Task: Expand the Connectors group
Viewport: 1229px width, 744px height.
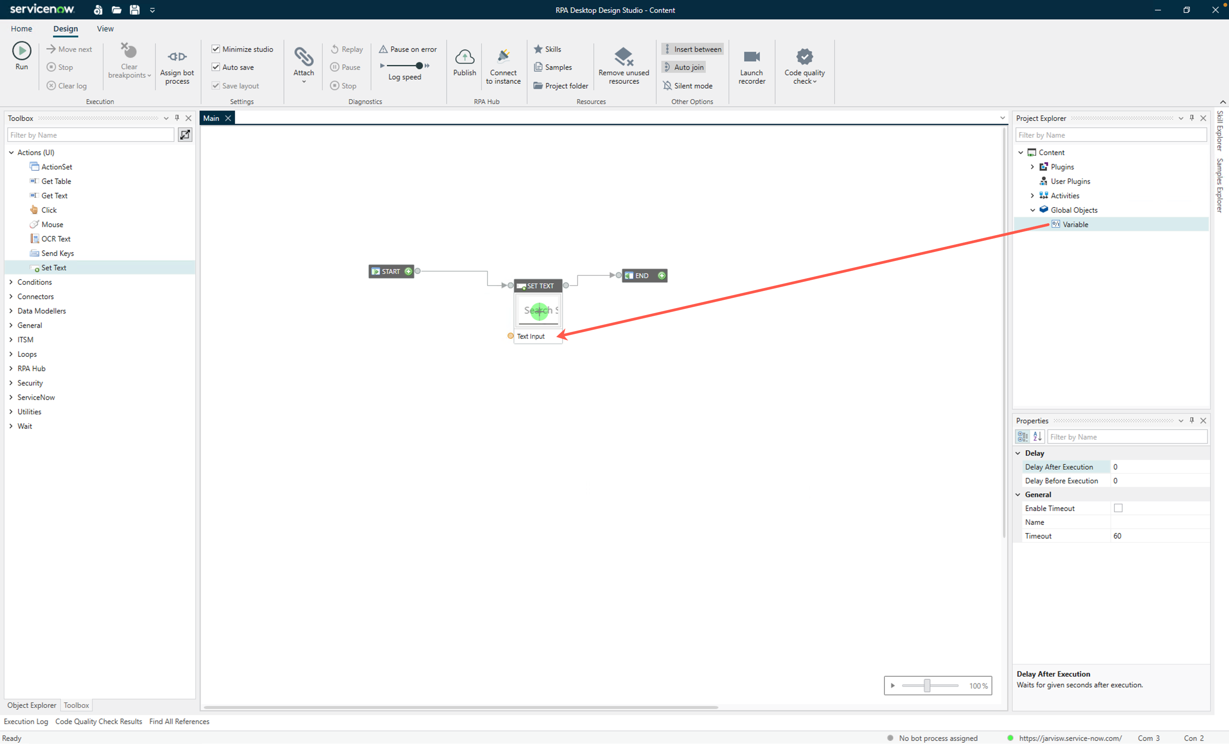Action: [x=11, y=297]
